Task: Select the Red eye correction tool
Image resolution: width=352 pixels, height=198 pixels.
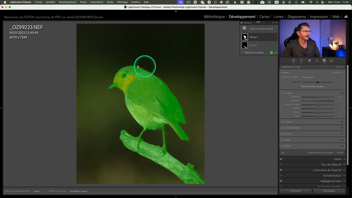Action: [x=317, y=61]
